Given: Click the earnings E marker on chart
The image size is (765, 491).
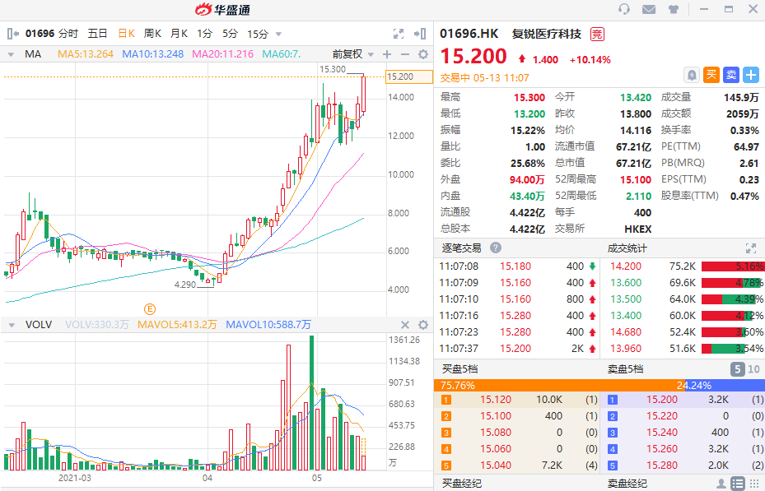Looking at the screenshot, I should (x=150, y=308).
